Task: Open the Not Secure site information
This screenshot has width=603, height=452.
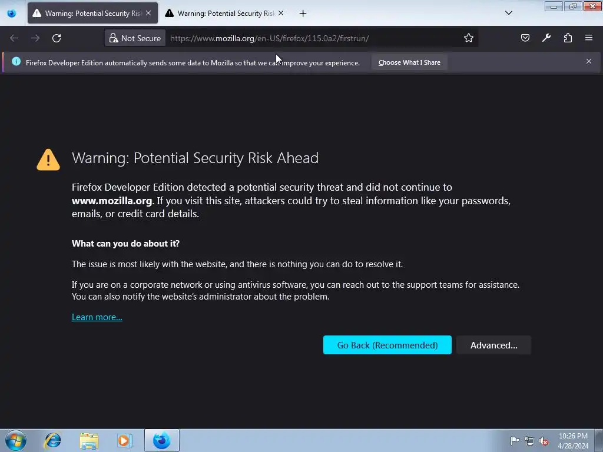Action: tap(135, 38)
